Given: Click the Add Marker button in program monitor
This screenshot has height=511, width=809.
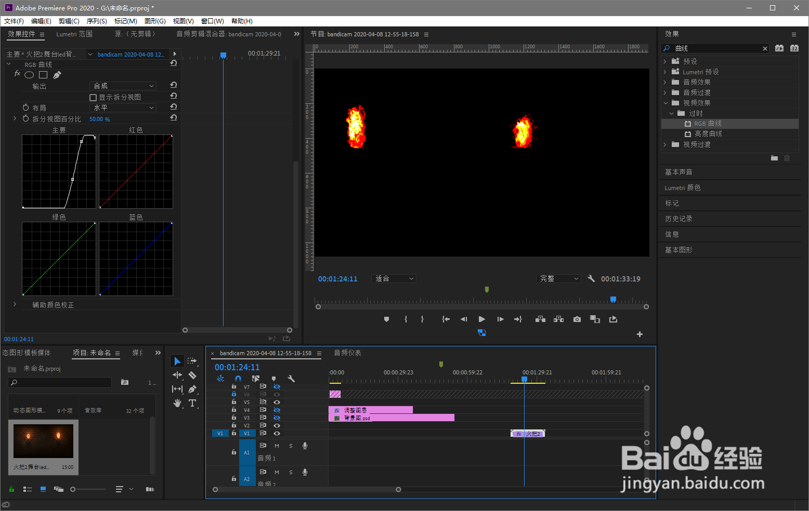Looking at the screenshot, I should tap(386, 319).
